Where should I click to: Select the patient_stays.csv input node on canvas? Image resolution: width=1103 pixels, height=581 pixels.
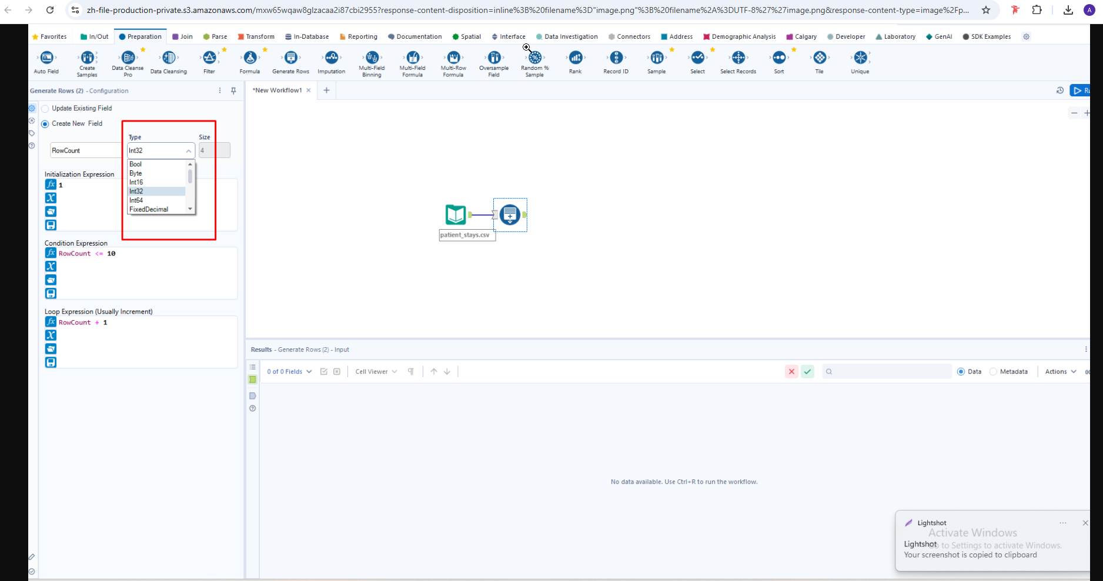(456, 215)
